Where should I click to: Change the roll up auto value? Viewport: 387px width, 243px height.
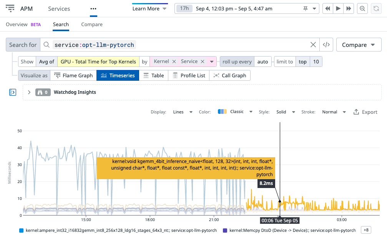point(262,62)
